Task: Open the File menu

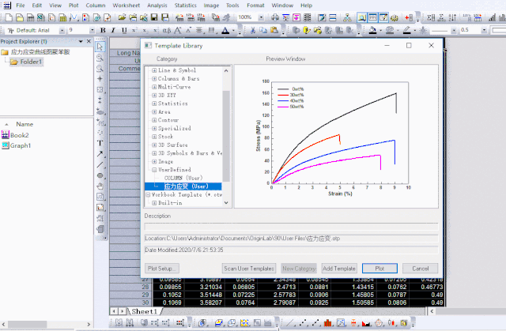Action: pyautogui.click(x=21, y=6)
